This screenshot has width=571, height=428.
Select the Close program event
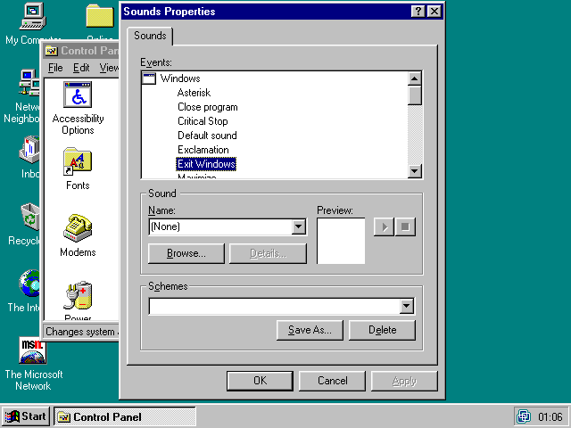(208, 107)
